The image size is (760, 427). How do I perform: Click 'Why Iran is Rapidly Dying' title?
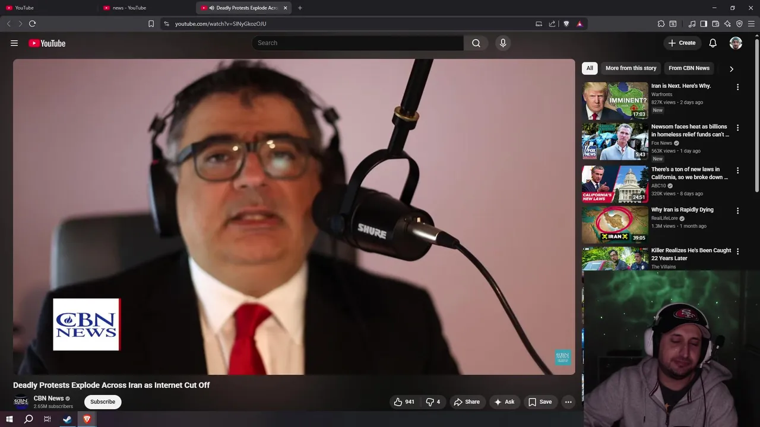682,209
